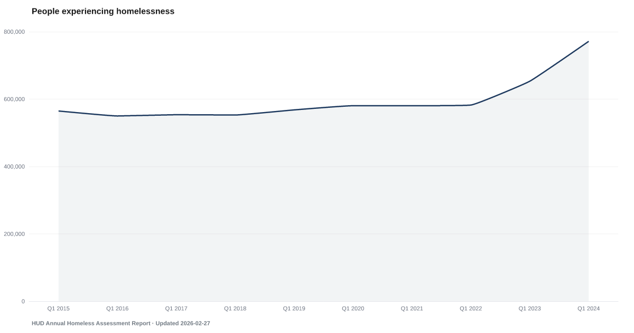Click the 800,000 y-axis label

(x=14, y=32)
